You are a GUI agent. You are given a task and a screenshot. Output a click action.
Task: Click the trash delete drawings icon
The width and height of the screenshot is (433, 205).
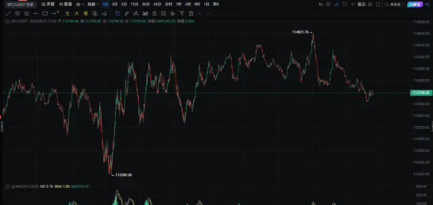click(x=191, y=13)
